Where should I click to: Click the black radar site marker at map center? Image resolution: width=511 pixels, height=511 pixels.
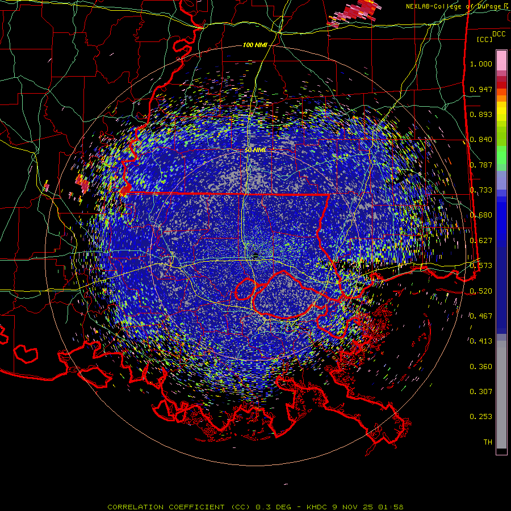[x=256, y=255]
